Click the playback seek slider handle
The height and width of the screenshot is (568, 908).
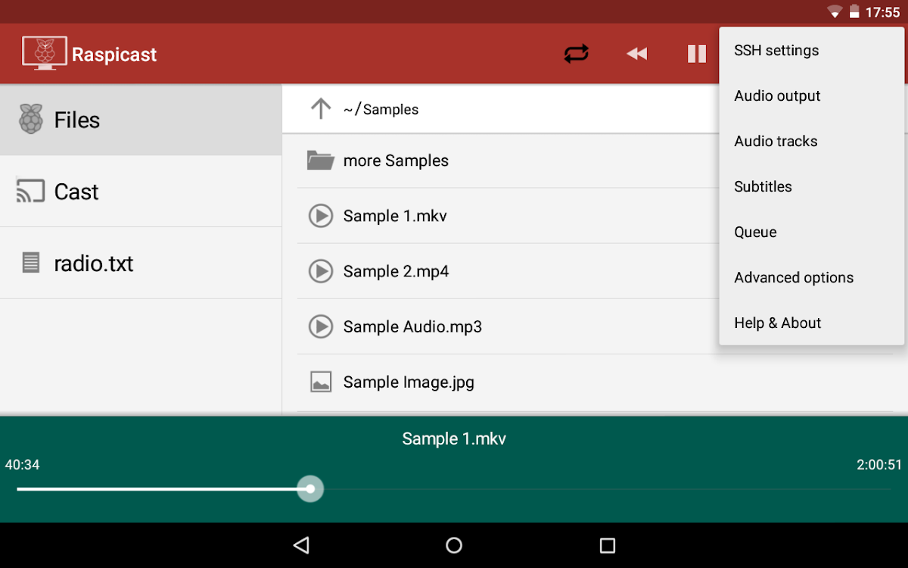tap(310, 489)
